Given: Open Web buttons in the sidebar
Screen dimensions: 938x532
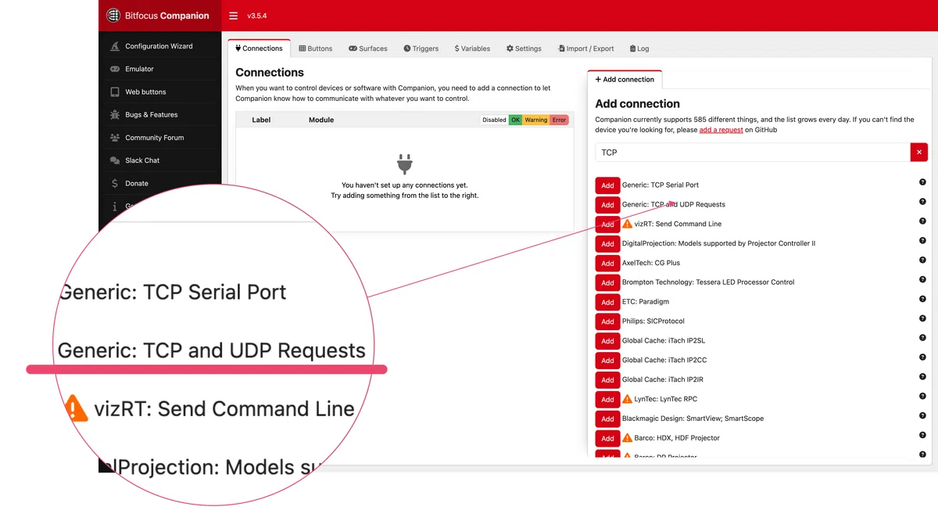Looking at the screenshot, I should (160, 92).
